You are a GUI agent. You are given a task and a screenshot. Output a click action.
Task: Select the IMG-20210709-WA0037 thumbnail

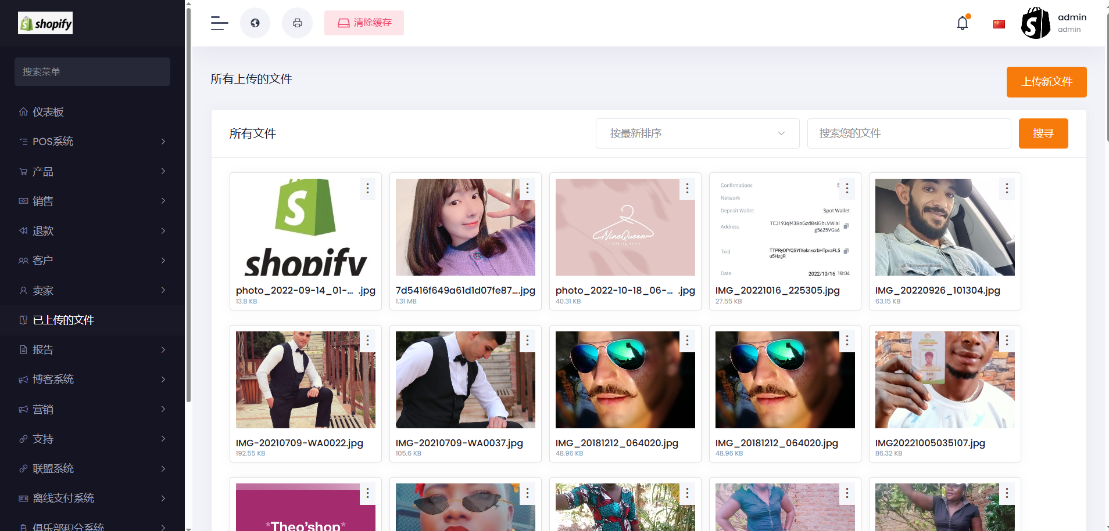(x=466, y=380)
